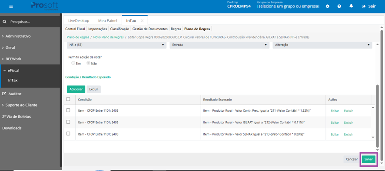Open the Grupo ou Empresa selector
This screenshot has height=171, width=385.
(288, 6)
